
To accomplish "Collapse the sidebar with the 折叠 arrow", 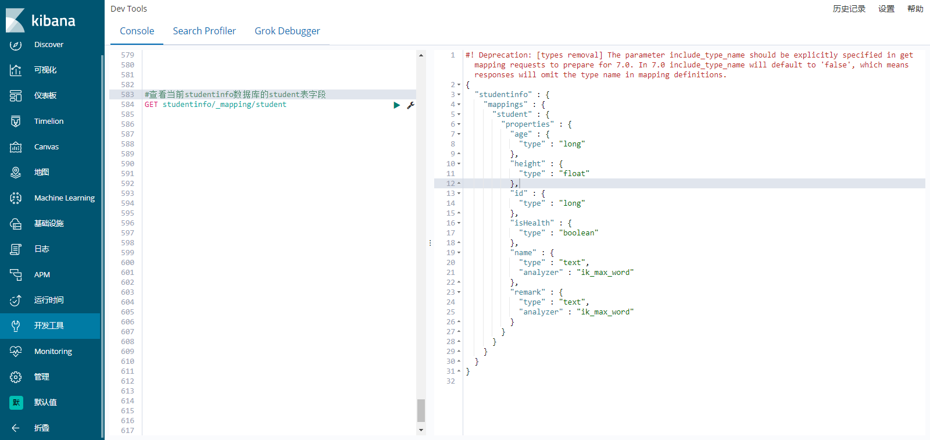I will tap(16, 428).
